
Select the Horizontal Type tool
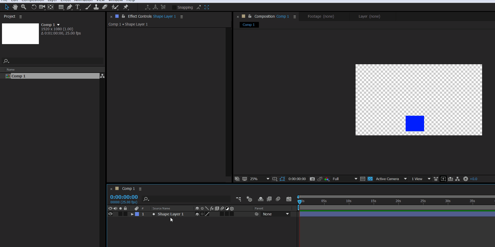(x=77, y=7)
